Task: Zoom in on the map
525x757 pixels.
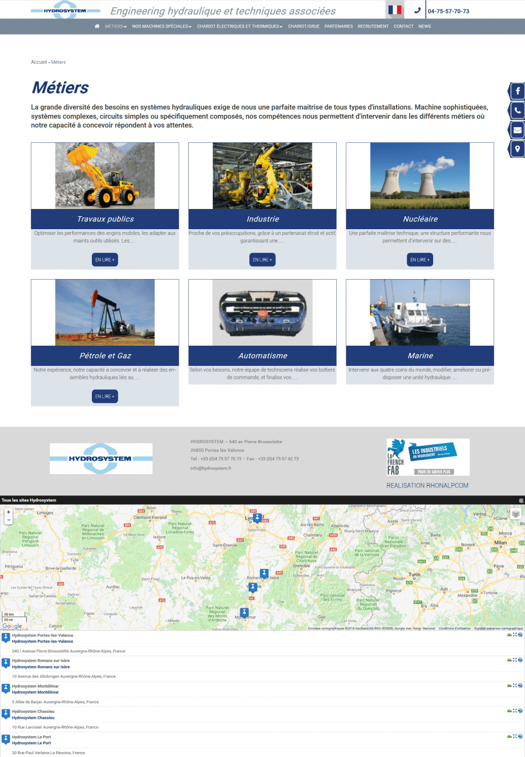Action: (x=8, y=512)
